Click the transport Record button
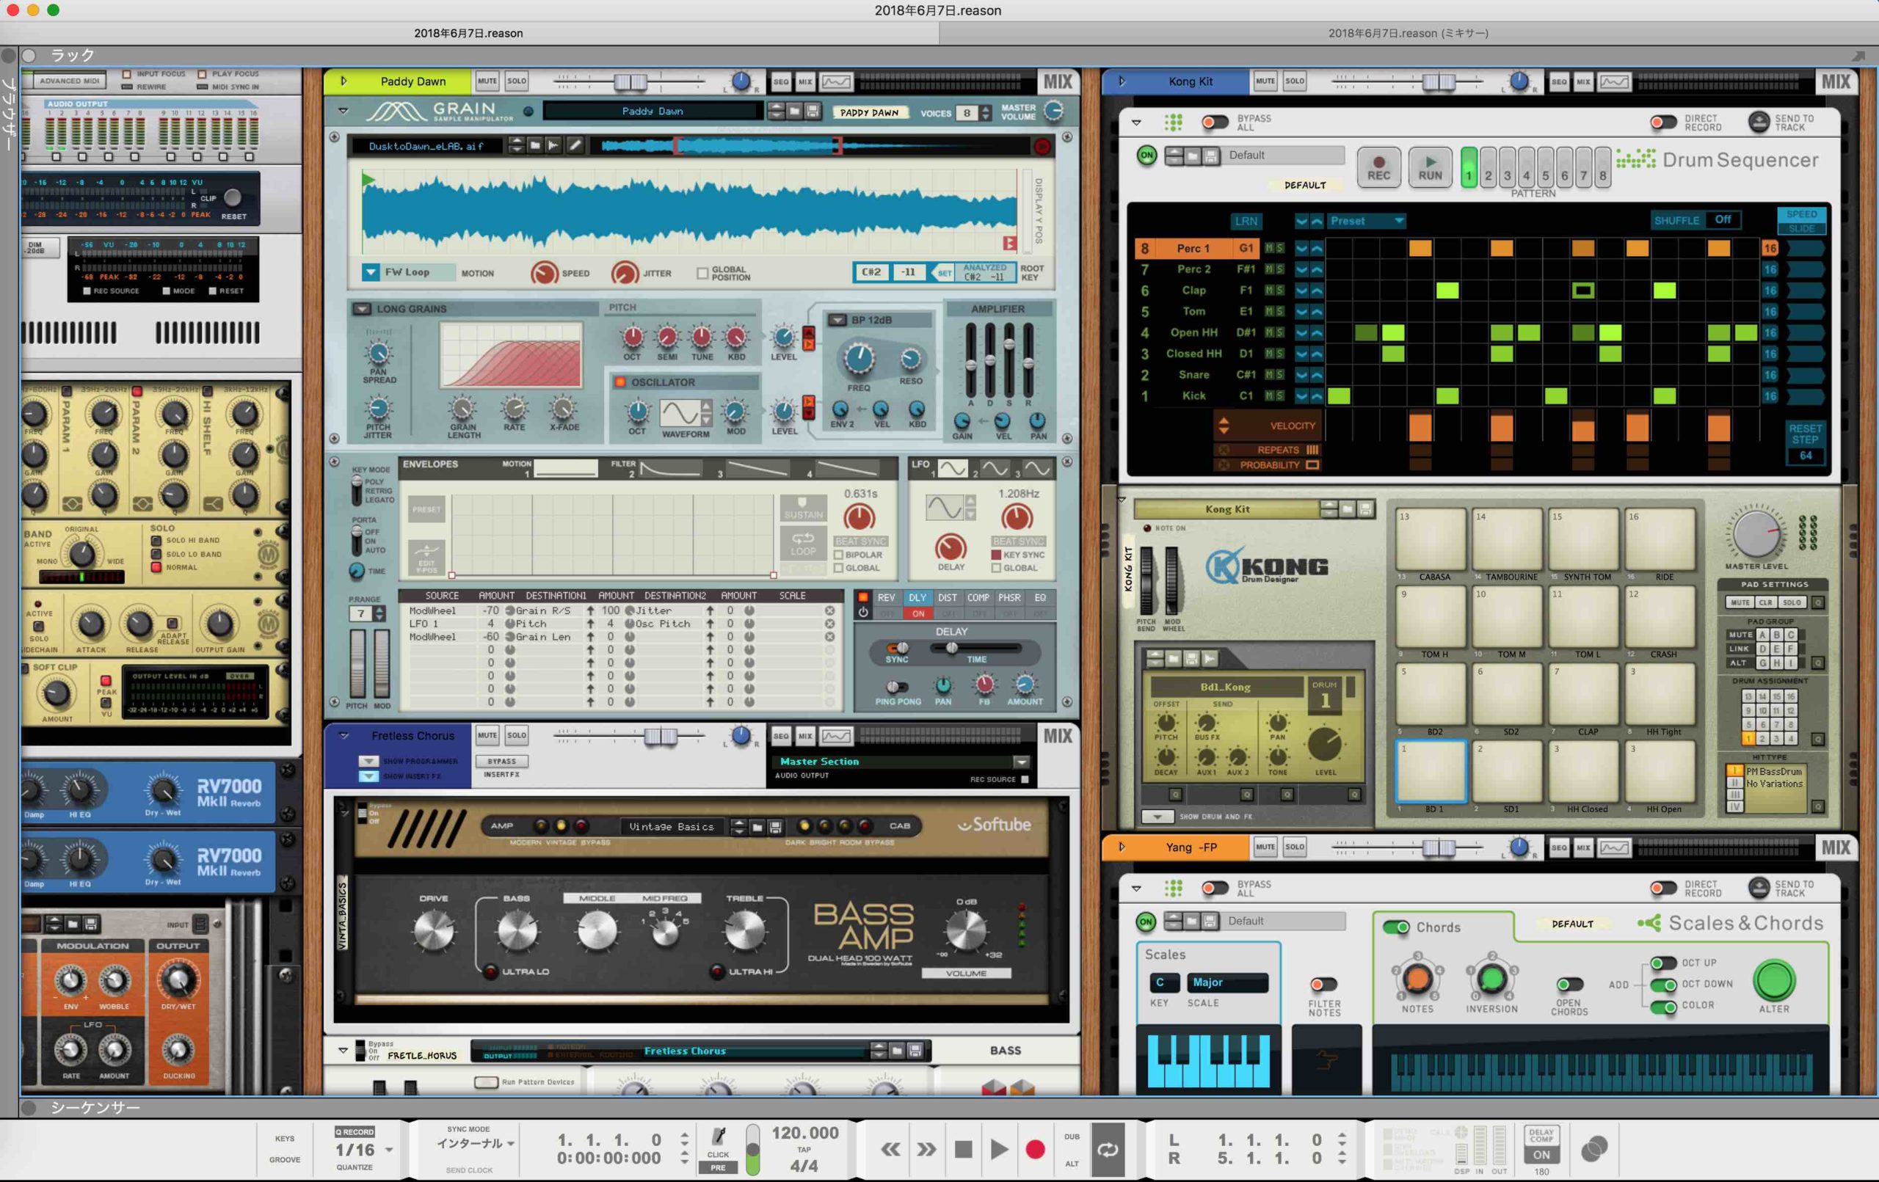Screen dimensions: 1879x1182 point(1035,1148)
